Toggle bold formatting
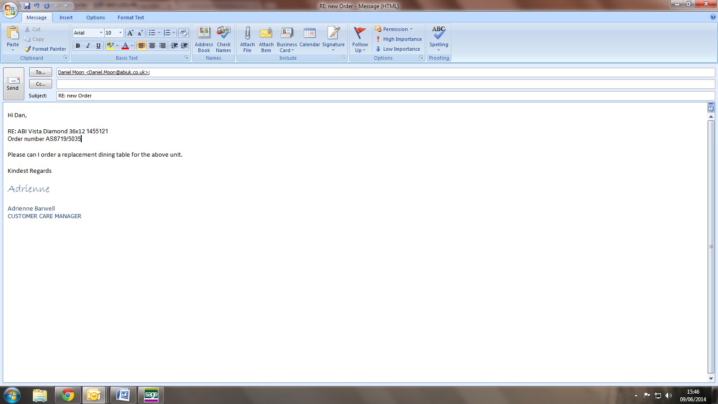 (78, 46)
